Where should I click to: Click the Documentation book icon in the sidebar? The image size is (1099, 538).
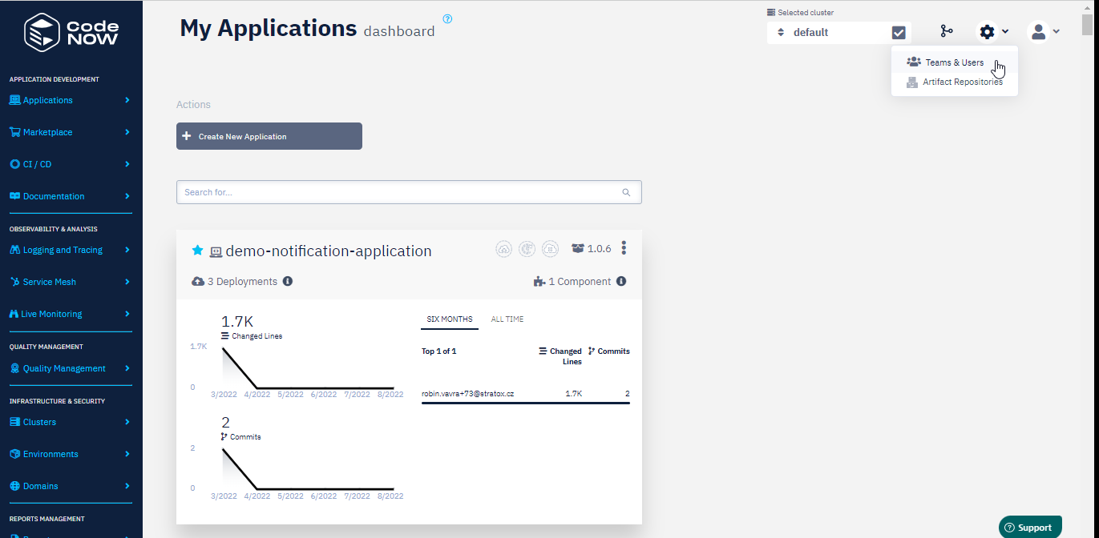pos(14,196)
